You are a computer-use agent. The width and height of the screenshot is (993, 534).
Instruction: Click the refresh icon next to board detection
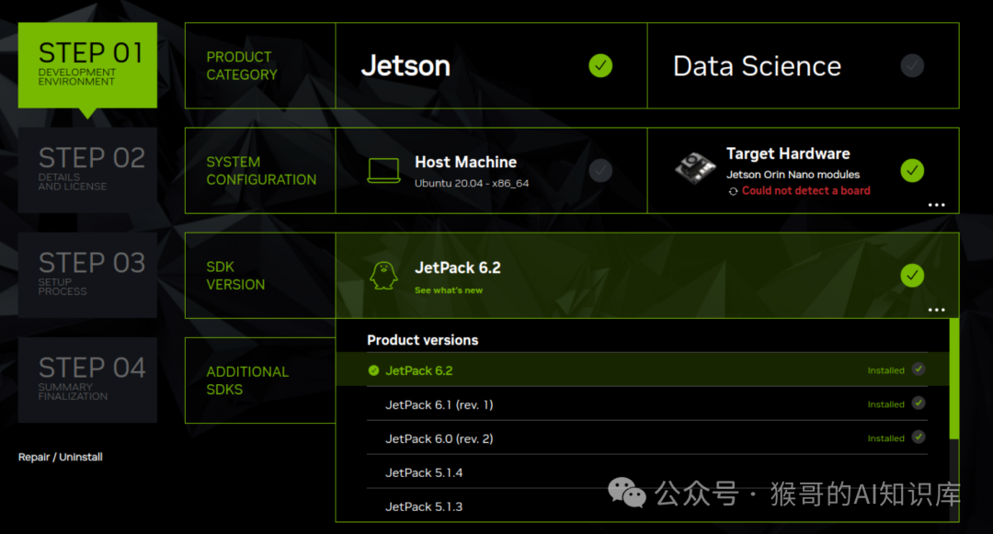click(x=733, y=191)
